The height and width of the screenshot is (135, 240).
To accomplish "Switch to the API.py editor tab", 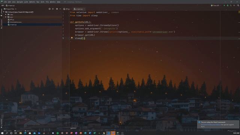I will [67, 9].
